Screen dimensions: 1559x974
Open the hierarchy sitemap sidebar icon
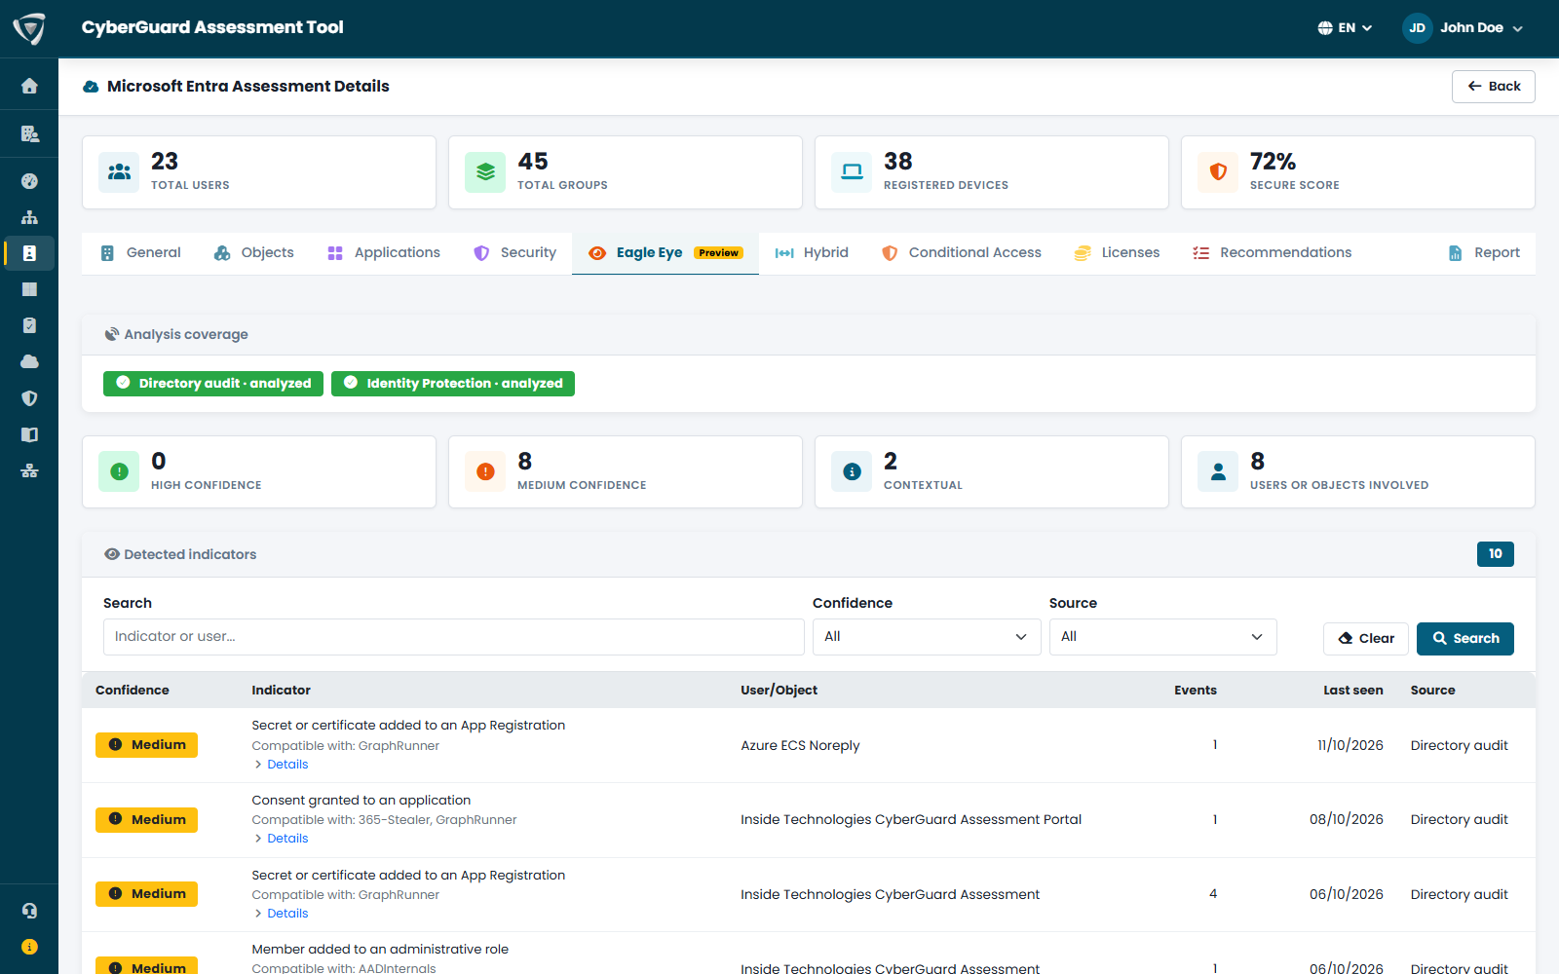[x=29, y=217]
